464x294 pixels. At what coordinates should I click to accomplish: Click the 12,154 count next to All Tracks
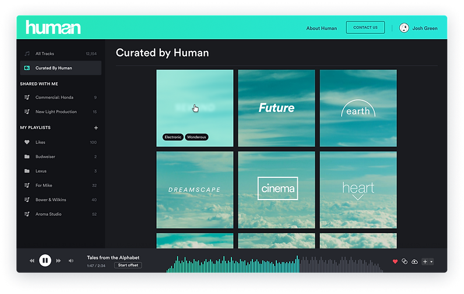coord(91,54)
